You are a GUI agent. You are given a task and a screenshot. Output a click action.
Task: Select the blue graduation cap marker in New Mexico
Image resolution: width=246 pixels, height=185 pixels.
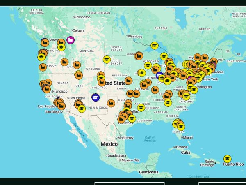(x=96, y=97)
